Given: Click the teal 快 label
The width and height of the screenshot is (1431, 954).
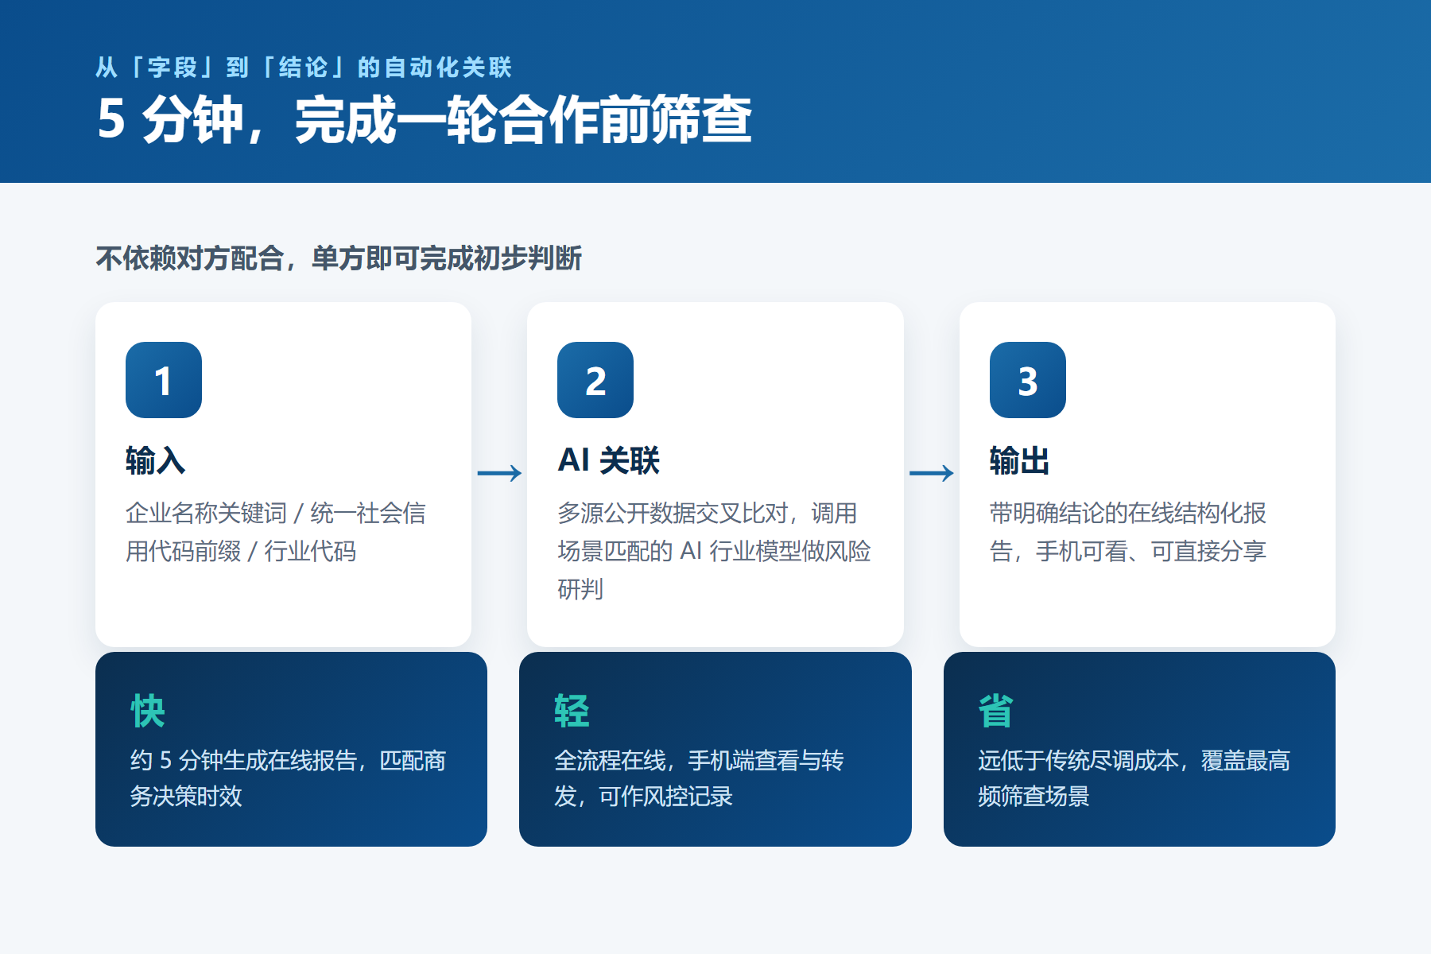Looking at the screenshot, I should pyautogui.click(x=148, y=711).
